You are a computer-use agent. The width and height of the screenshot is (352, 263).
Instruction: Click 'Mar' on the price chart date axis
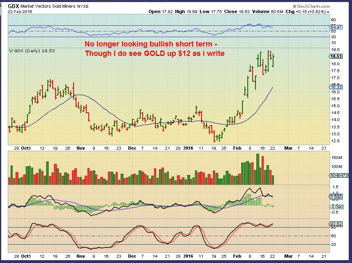289,148
